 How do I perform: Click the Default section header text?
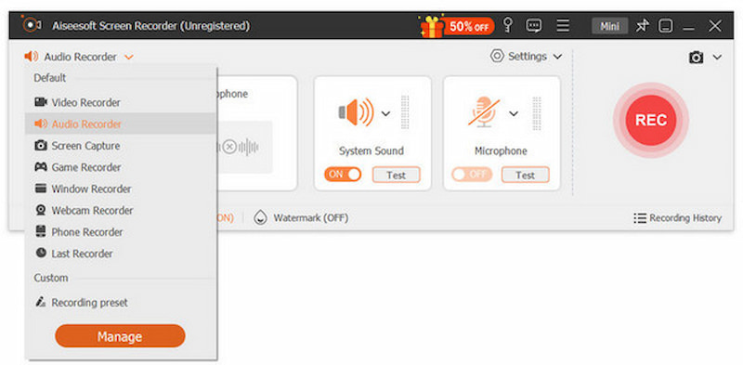pos(50,78)
